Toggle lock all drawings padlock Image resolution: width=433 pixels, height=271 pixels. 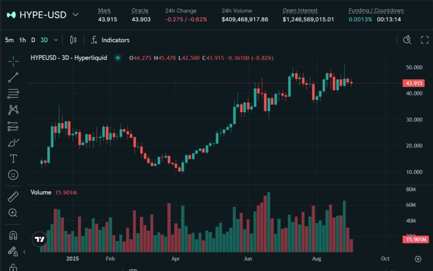pos(13,267)
